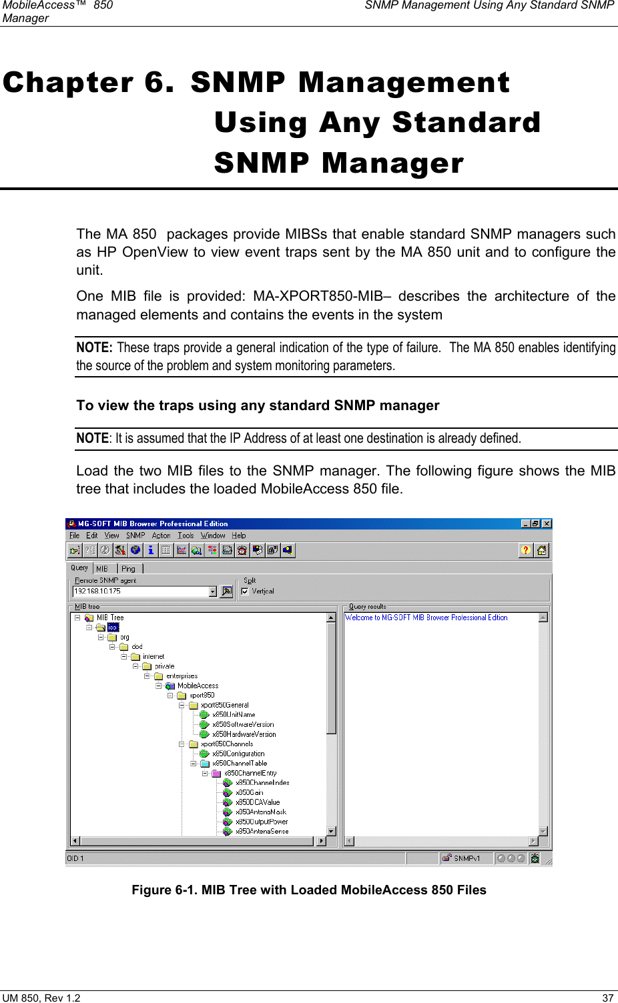Screen dimensions: 618x1003
Task: Click the magnifier scan toolbar icon
Action: pos(197,550)
